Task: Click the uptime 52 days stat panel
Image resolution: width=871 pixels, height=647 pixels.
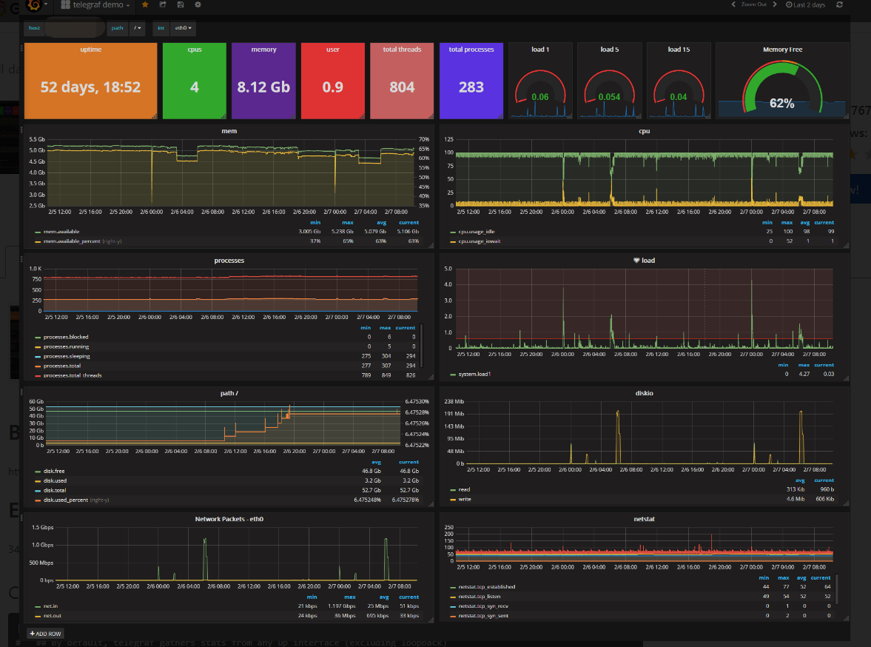Action: click(90, 81)
